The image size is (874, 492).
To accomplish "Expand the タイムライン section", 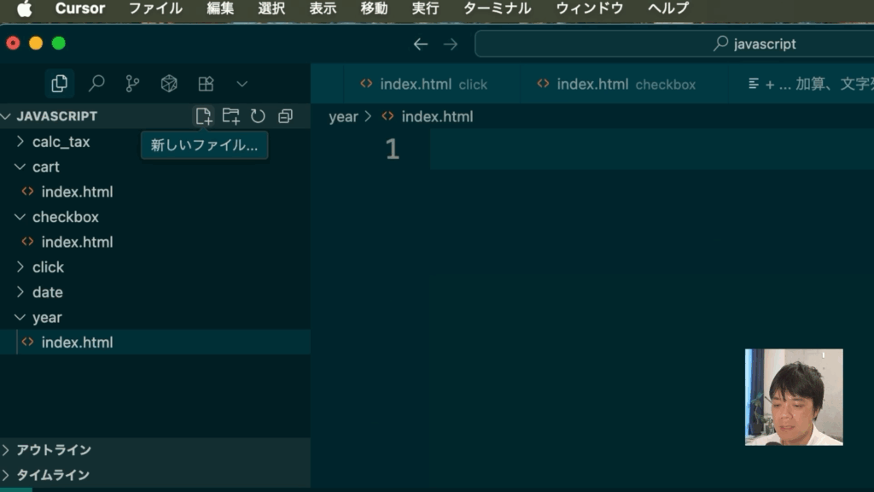I will point(53,475).
